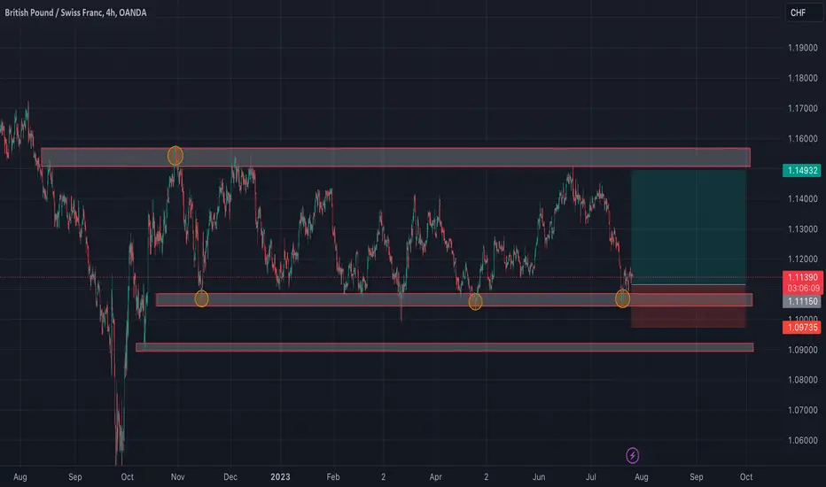Click the 1.19000 price scale label

802,48
